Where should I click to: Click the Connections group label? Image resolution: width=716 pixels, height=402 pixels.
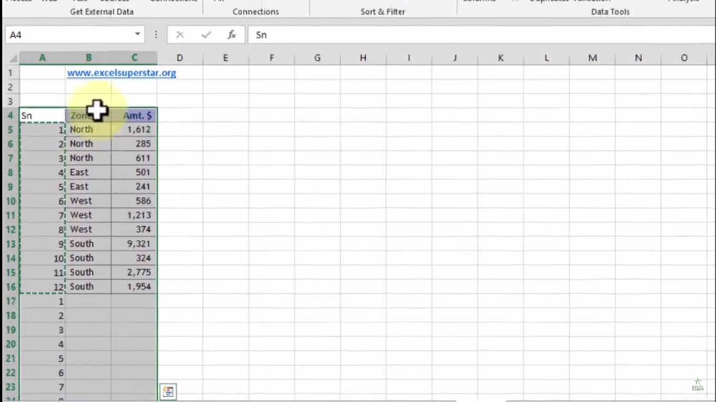click(256, 12)
